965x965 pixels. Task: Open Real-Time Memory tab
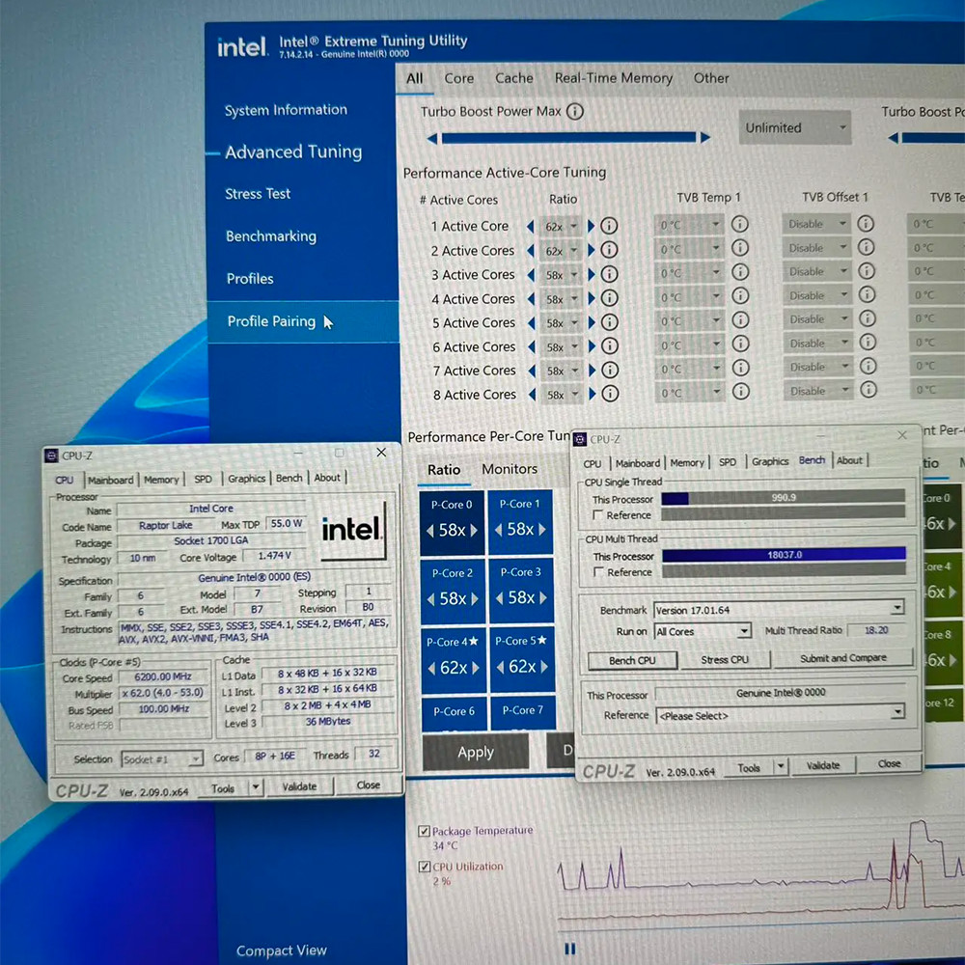pos(614,78)
